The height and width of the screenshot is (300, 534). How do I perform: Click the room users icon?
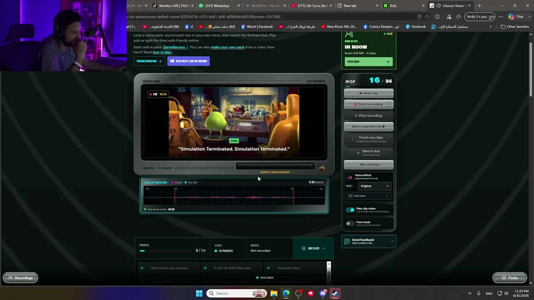pyautogui.click(x=349, y=34)
